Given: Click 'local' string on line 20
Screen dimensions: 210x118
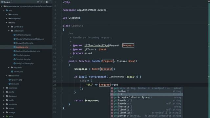Looking at the screenshot, I should (131, 77).
